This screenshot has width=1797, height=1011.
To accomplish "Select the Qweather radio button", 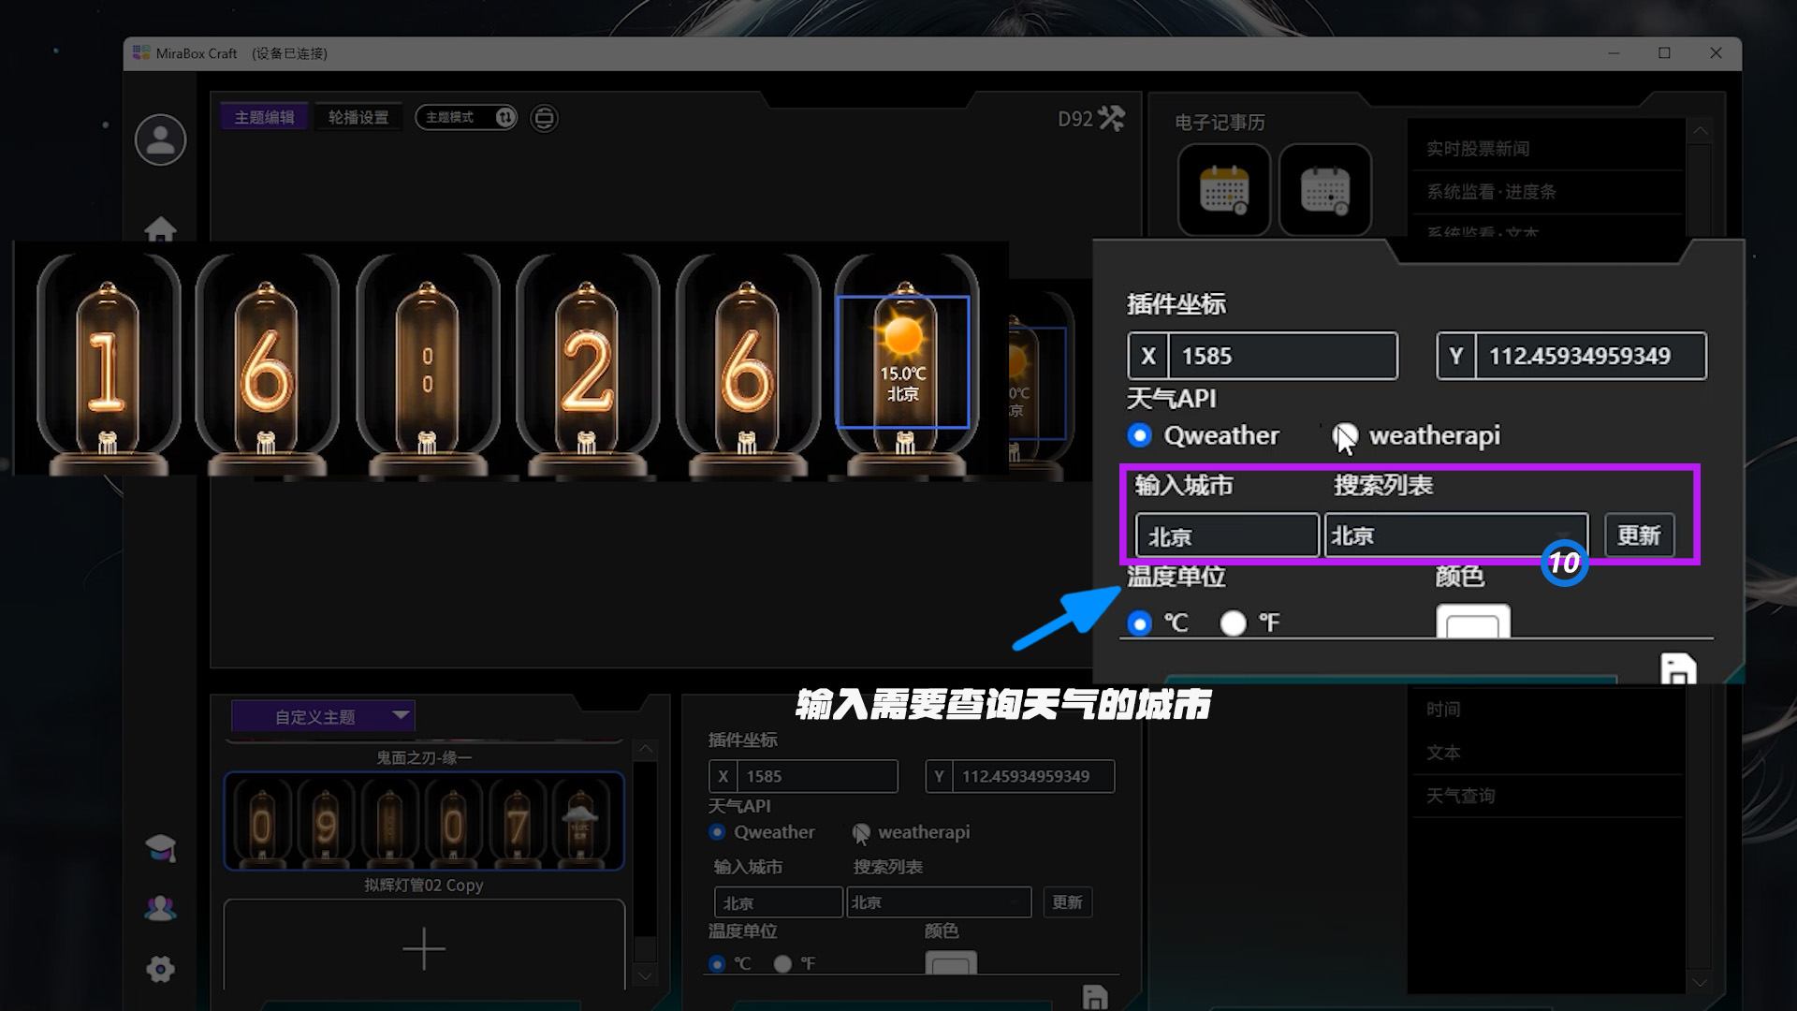I will click(1139, 435).
